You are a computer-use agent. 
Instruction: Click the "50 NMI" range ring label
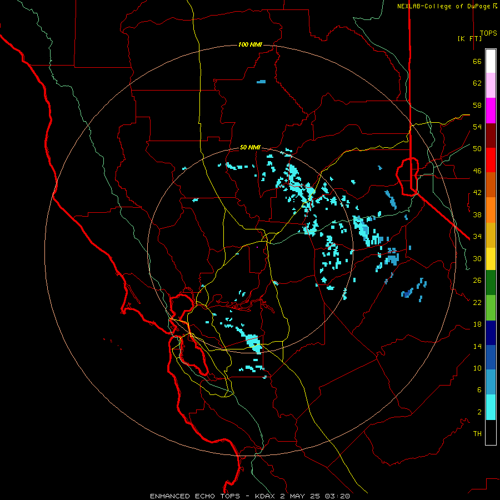click(x=250, y=147)
